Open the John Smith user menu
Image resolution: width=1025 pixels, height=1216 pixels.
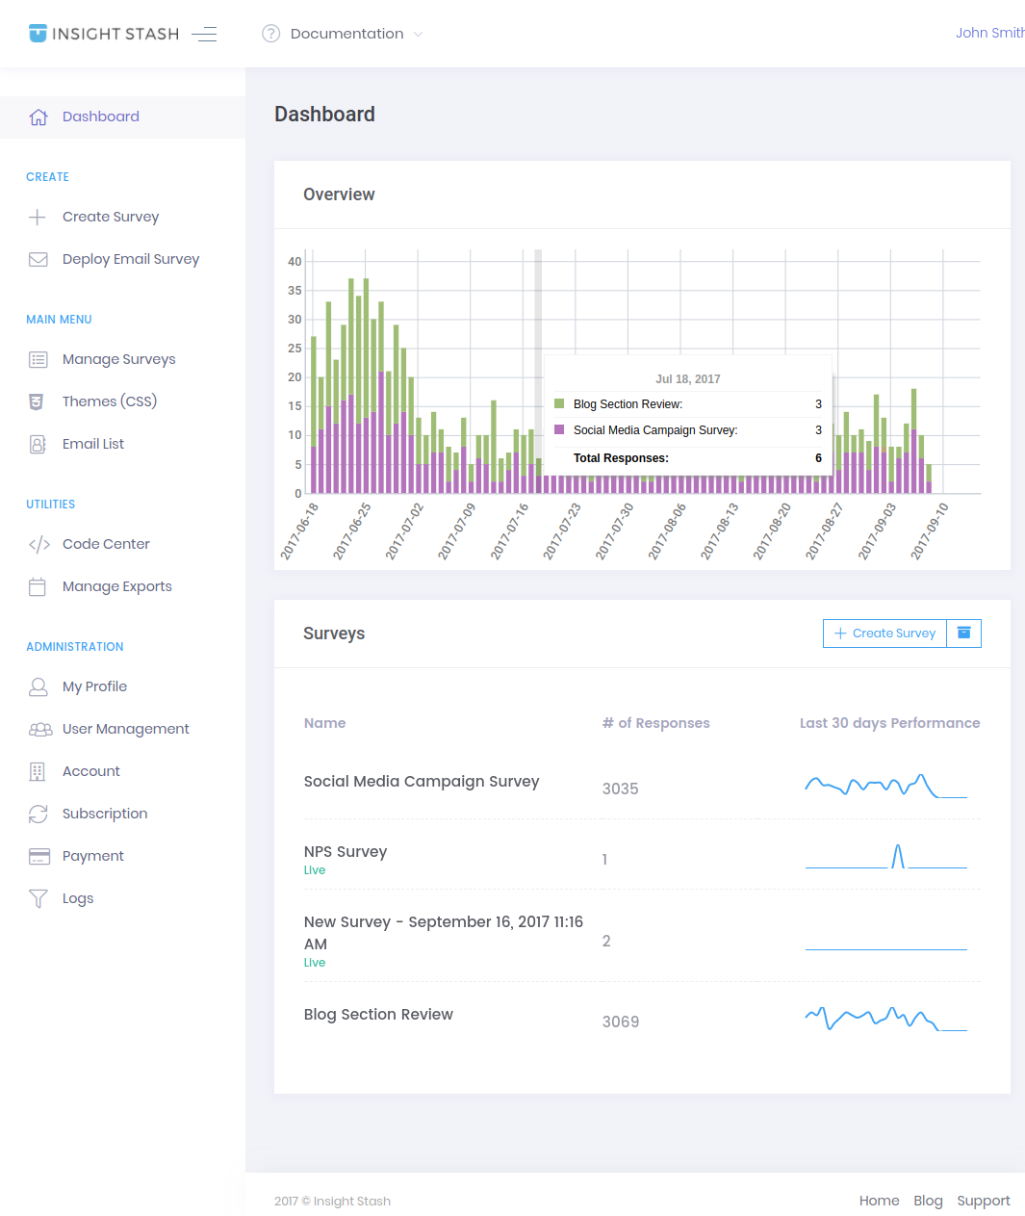pos(989,33)
